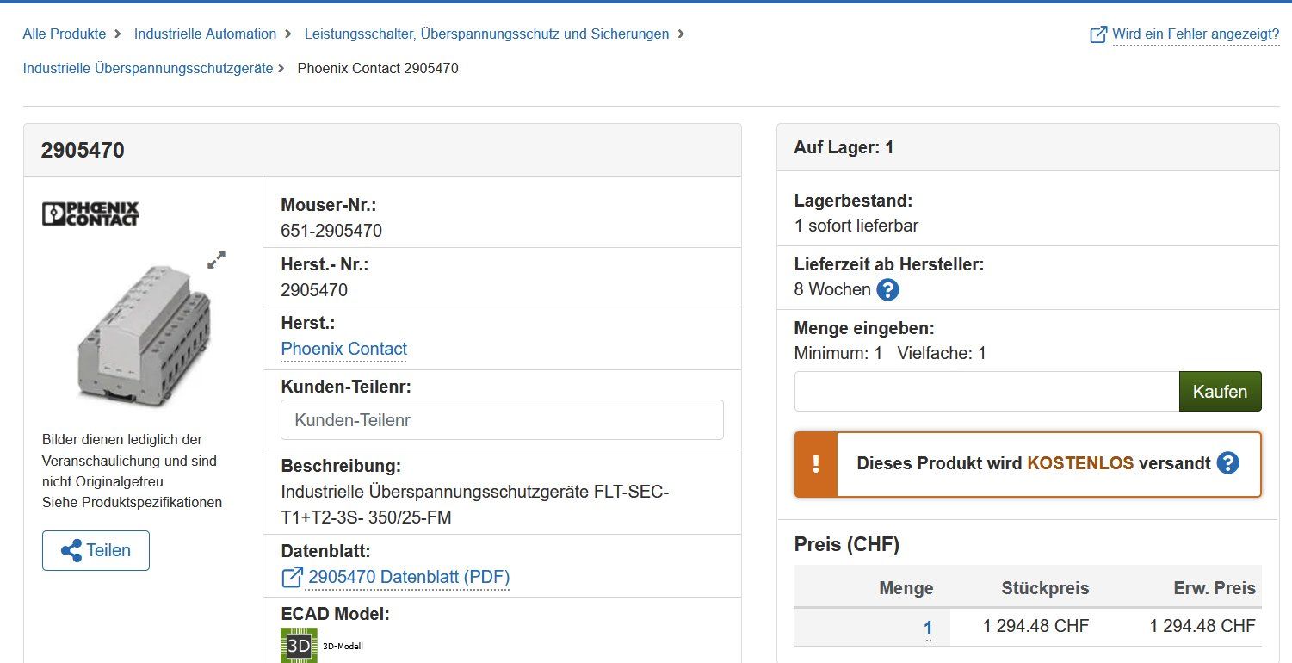1292x663 pixels.
Task: Click the external link icon by Datenblatt
Action: click(293, 577)
